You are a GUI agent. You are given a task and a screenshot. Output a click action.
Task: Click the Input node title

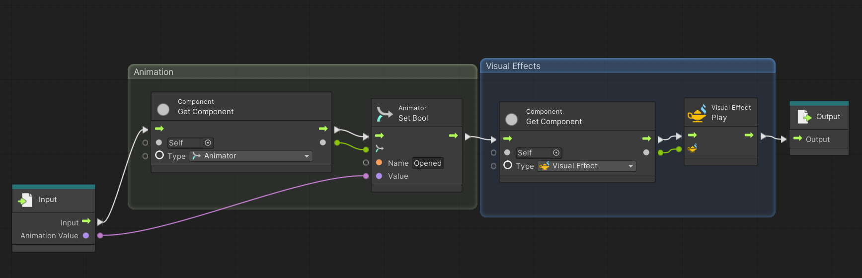click(48, 200)
